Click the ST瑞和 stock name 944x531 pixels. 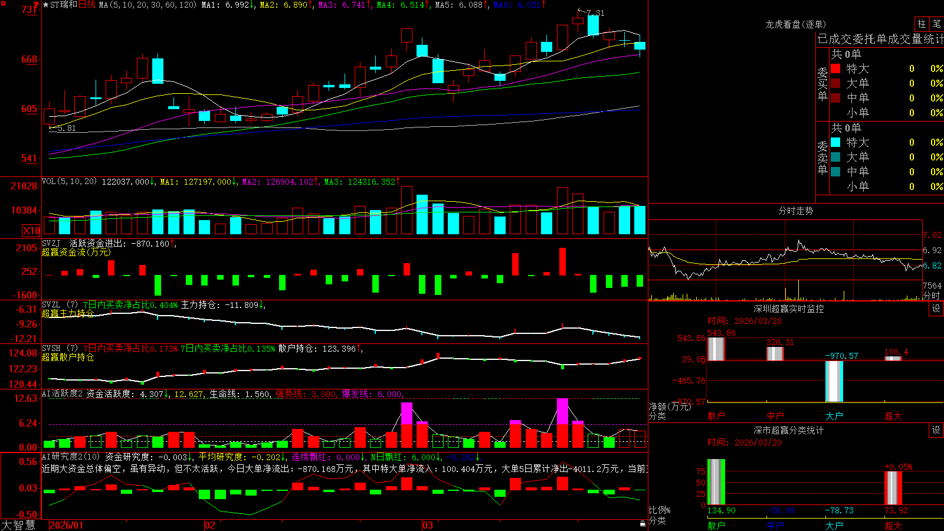click(x=64, y=5)
